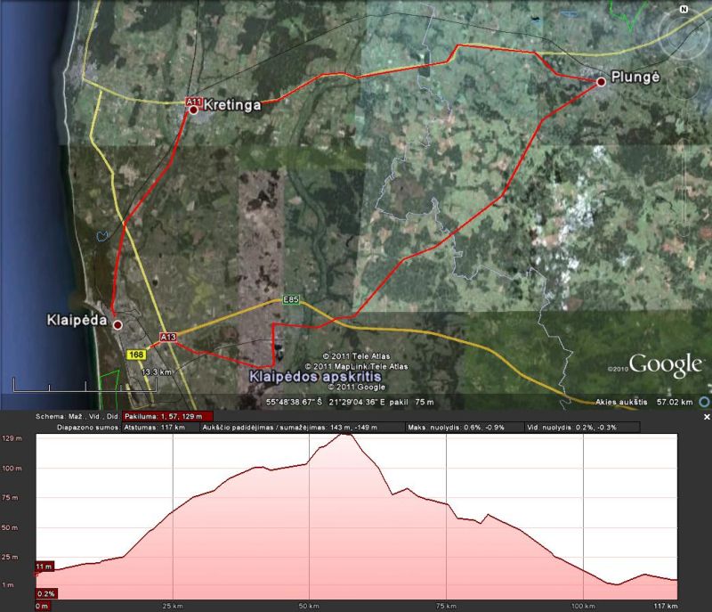Click the highlighted Pakiluma 1, 57, 129 m field

pyautogui.click(x=167, y=416)
